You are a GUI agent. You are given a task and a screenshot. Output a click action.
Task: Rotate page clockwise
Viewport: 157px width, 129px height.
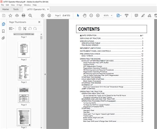(x=35, y=29)
